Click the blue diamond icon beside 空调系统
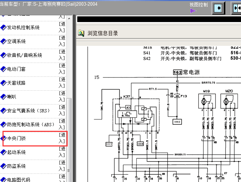 [4, 41]
